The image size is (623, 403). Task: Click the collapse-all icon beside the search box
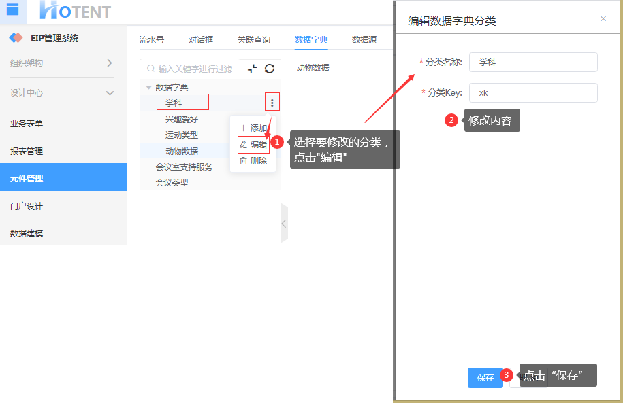(253, 69)
